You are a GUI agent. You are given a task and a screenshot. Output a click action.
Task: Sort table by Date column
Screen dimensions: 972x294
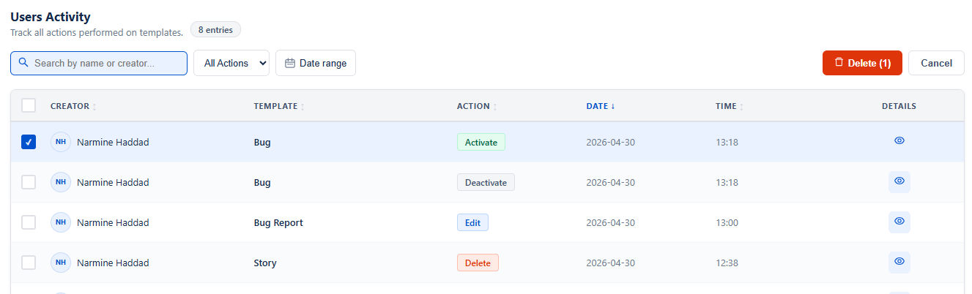[x=601, y=106]
